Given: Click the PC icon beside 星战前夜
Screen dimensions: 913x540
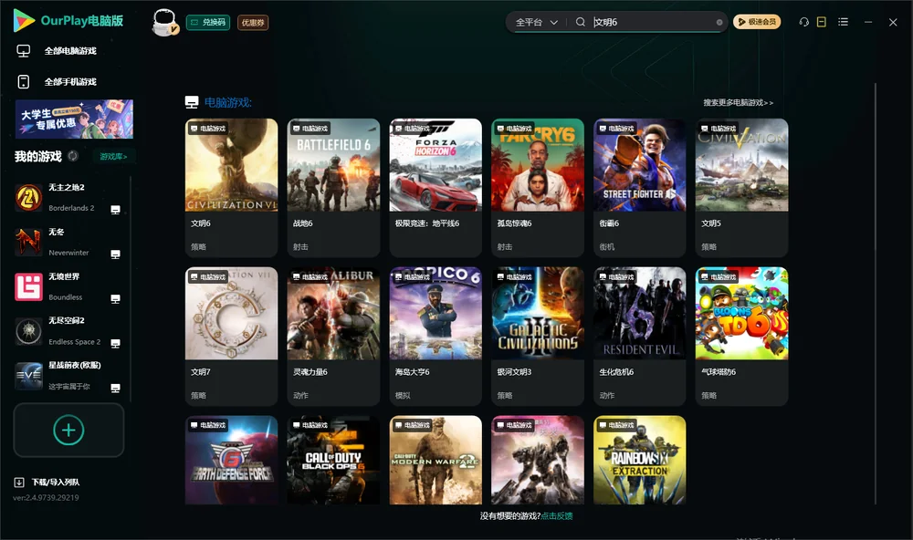Looking at the screenshot, I should 115,389.
